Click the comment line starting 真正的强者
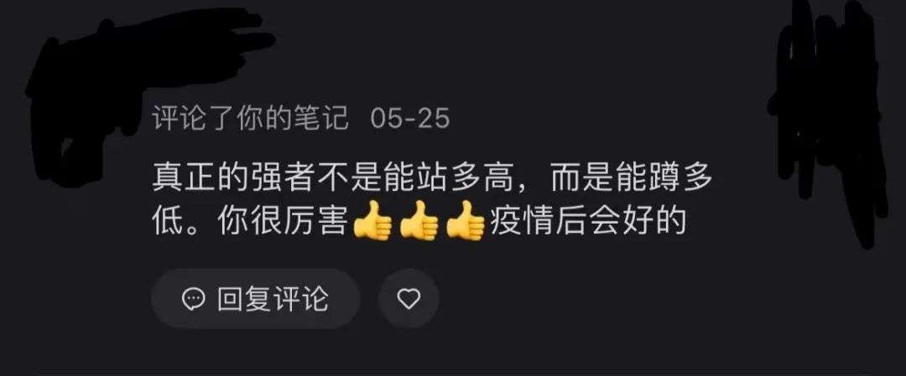Image resolution: width=906 pixels, height=376 pixels. [x=433, y=180]
